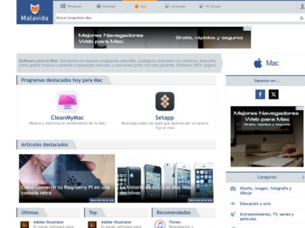Select the Últimos section header
305x228 pixels.
pyautogui.click(x=30, y=213)
